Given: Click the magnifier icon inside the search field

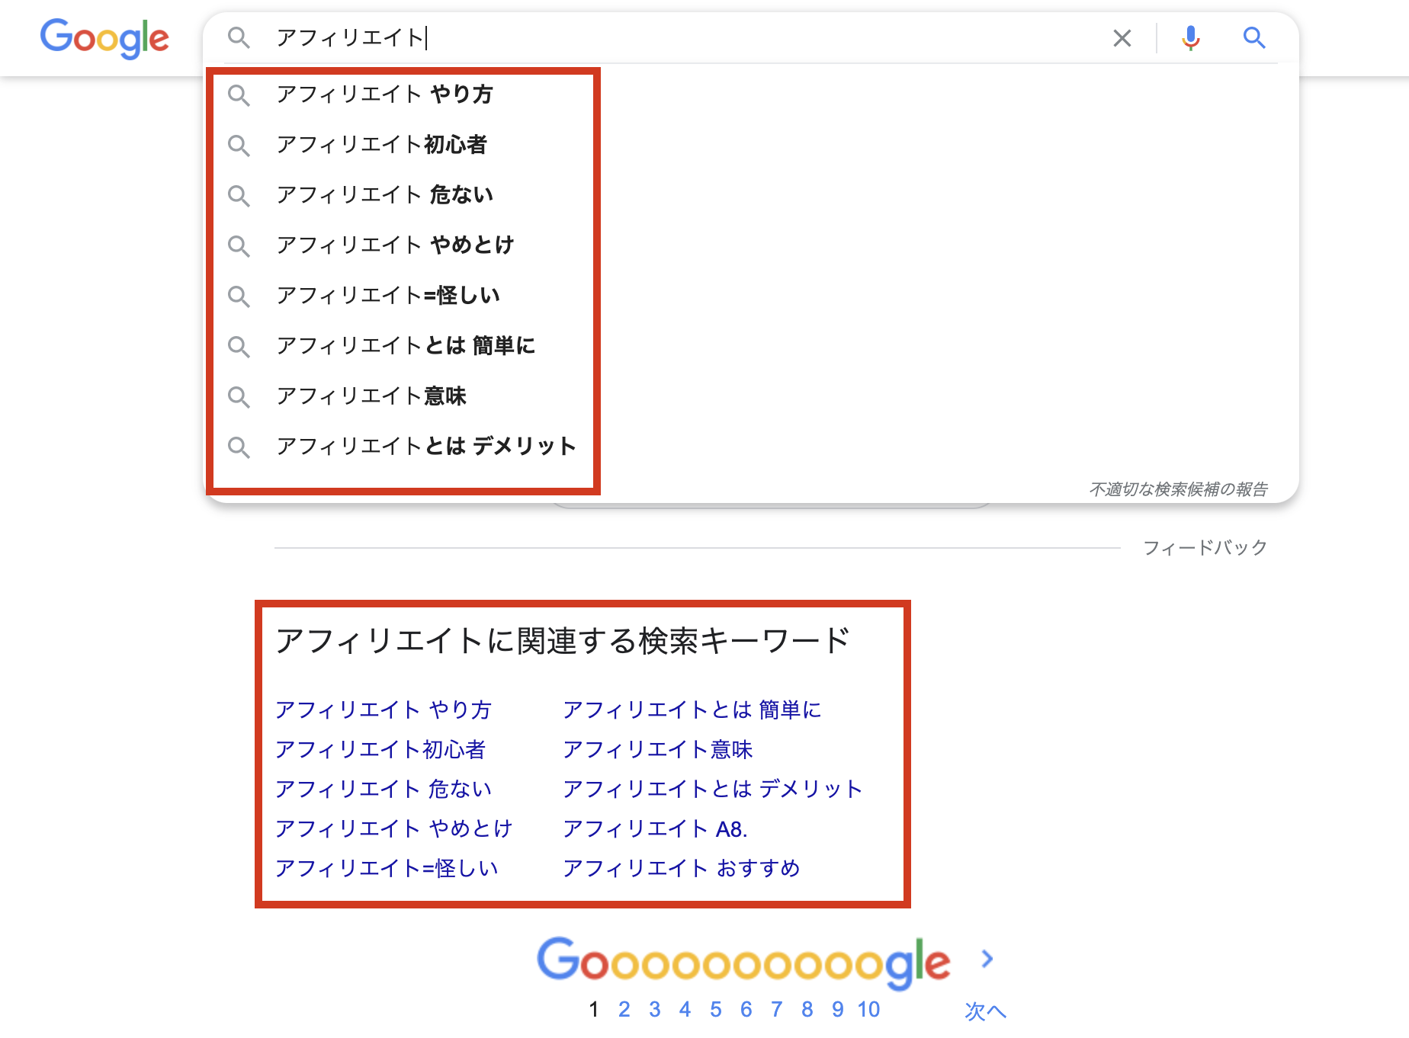Looking at the screenshot, I should pos(239,37).
